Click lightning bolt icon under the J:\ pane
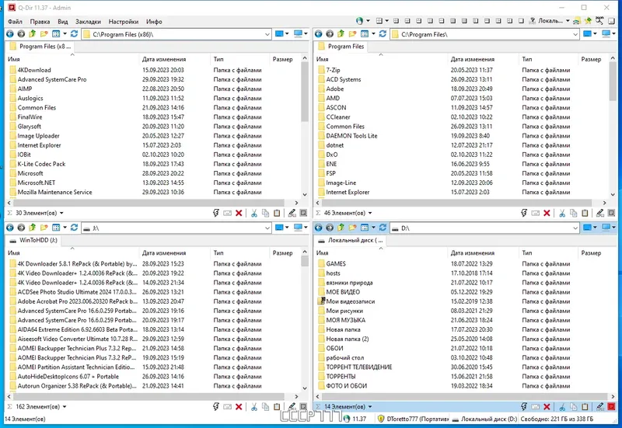The image size is (622, 428). pos(216,406)
